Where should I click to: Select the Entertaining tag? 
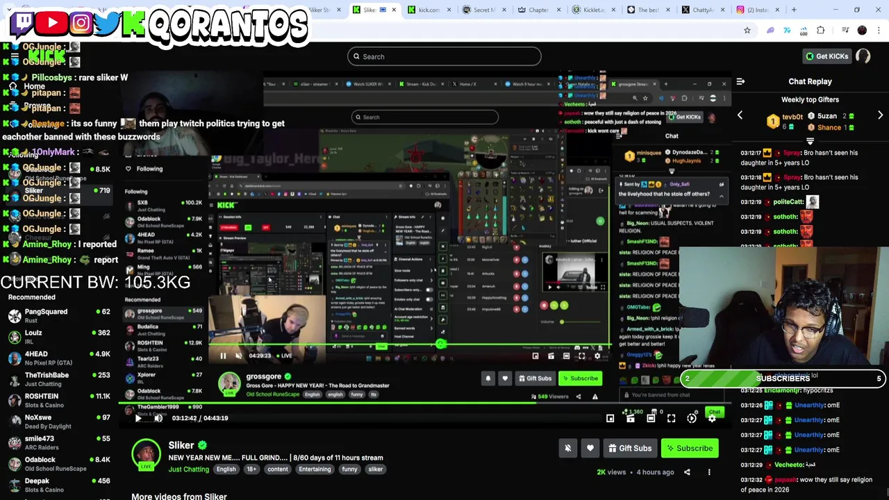coord(315,469)
